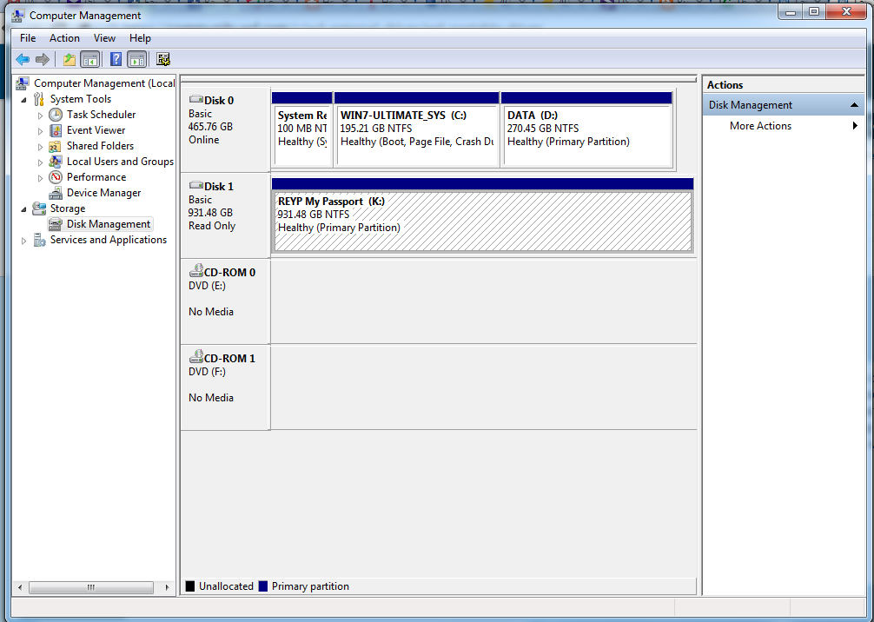Click the Performance icon
This screenshot has height=622, width=874.
pos(56,177)
